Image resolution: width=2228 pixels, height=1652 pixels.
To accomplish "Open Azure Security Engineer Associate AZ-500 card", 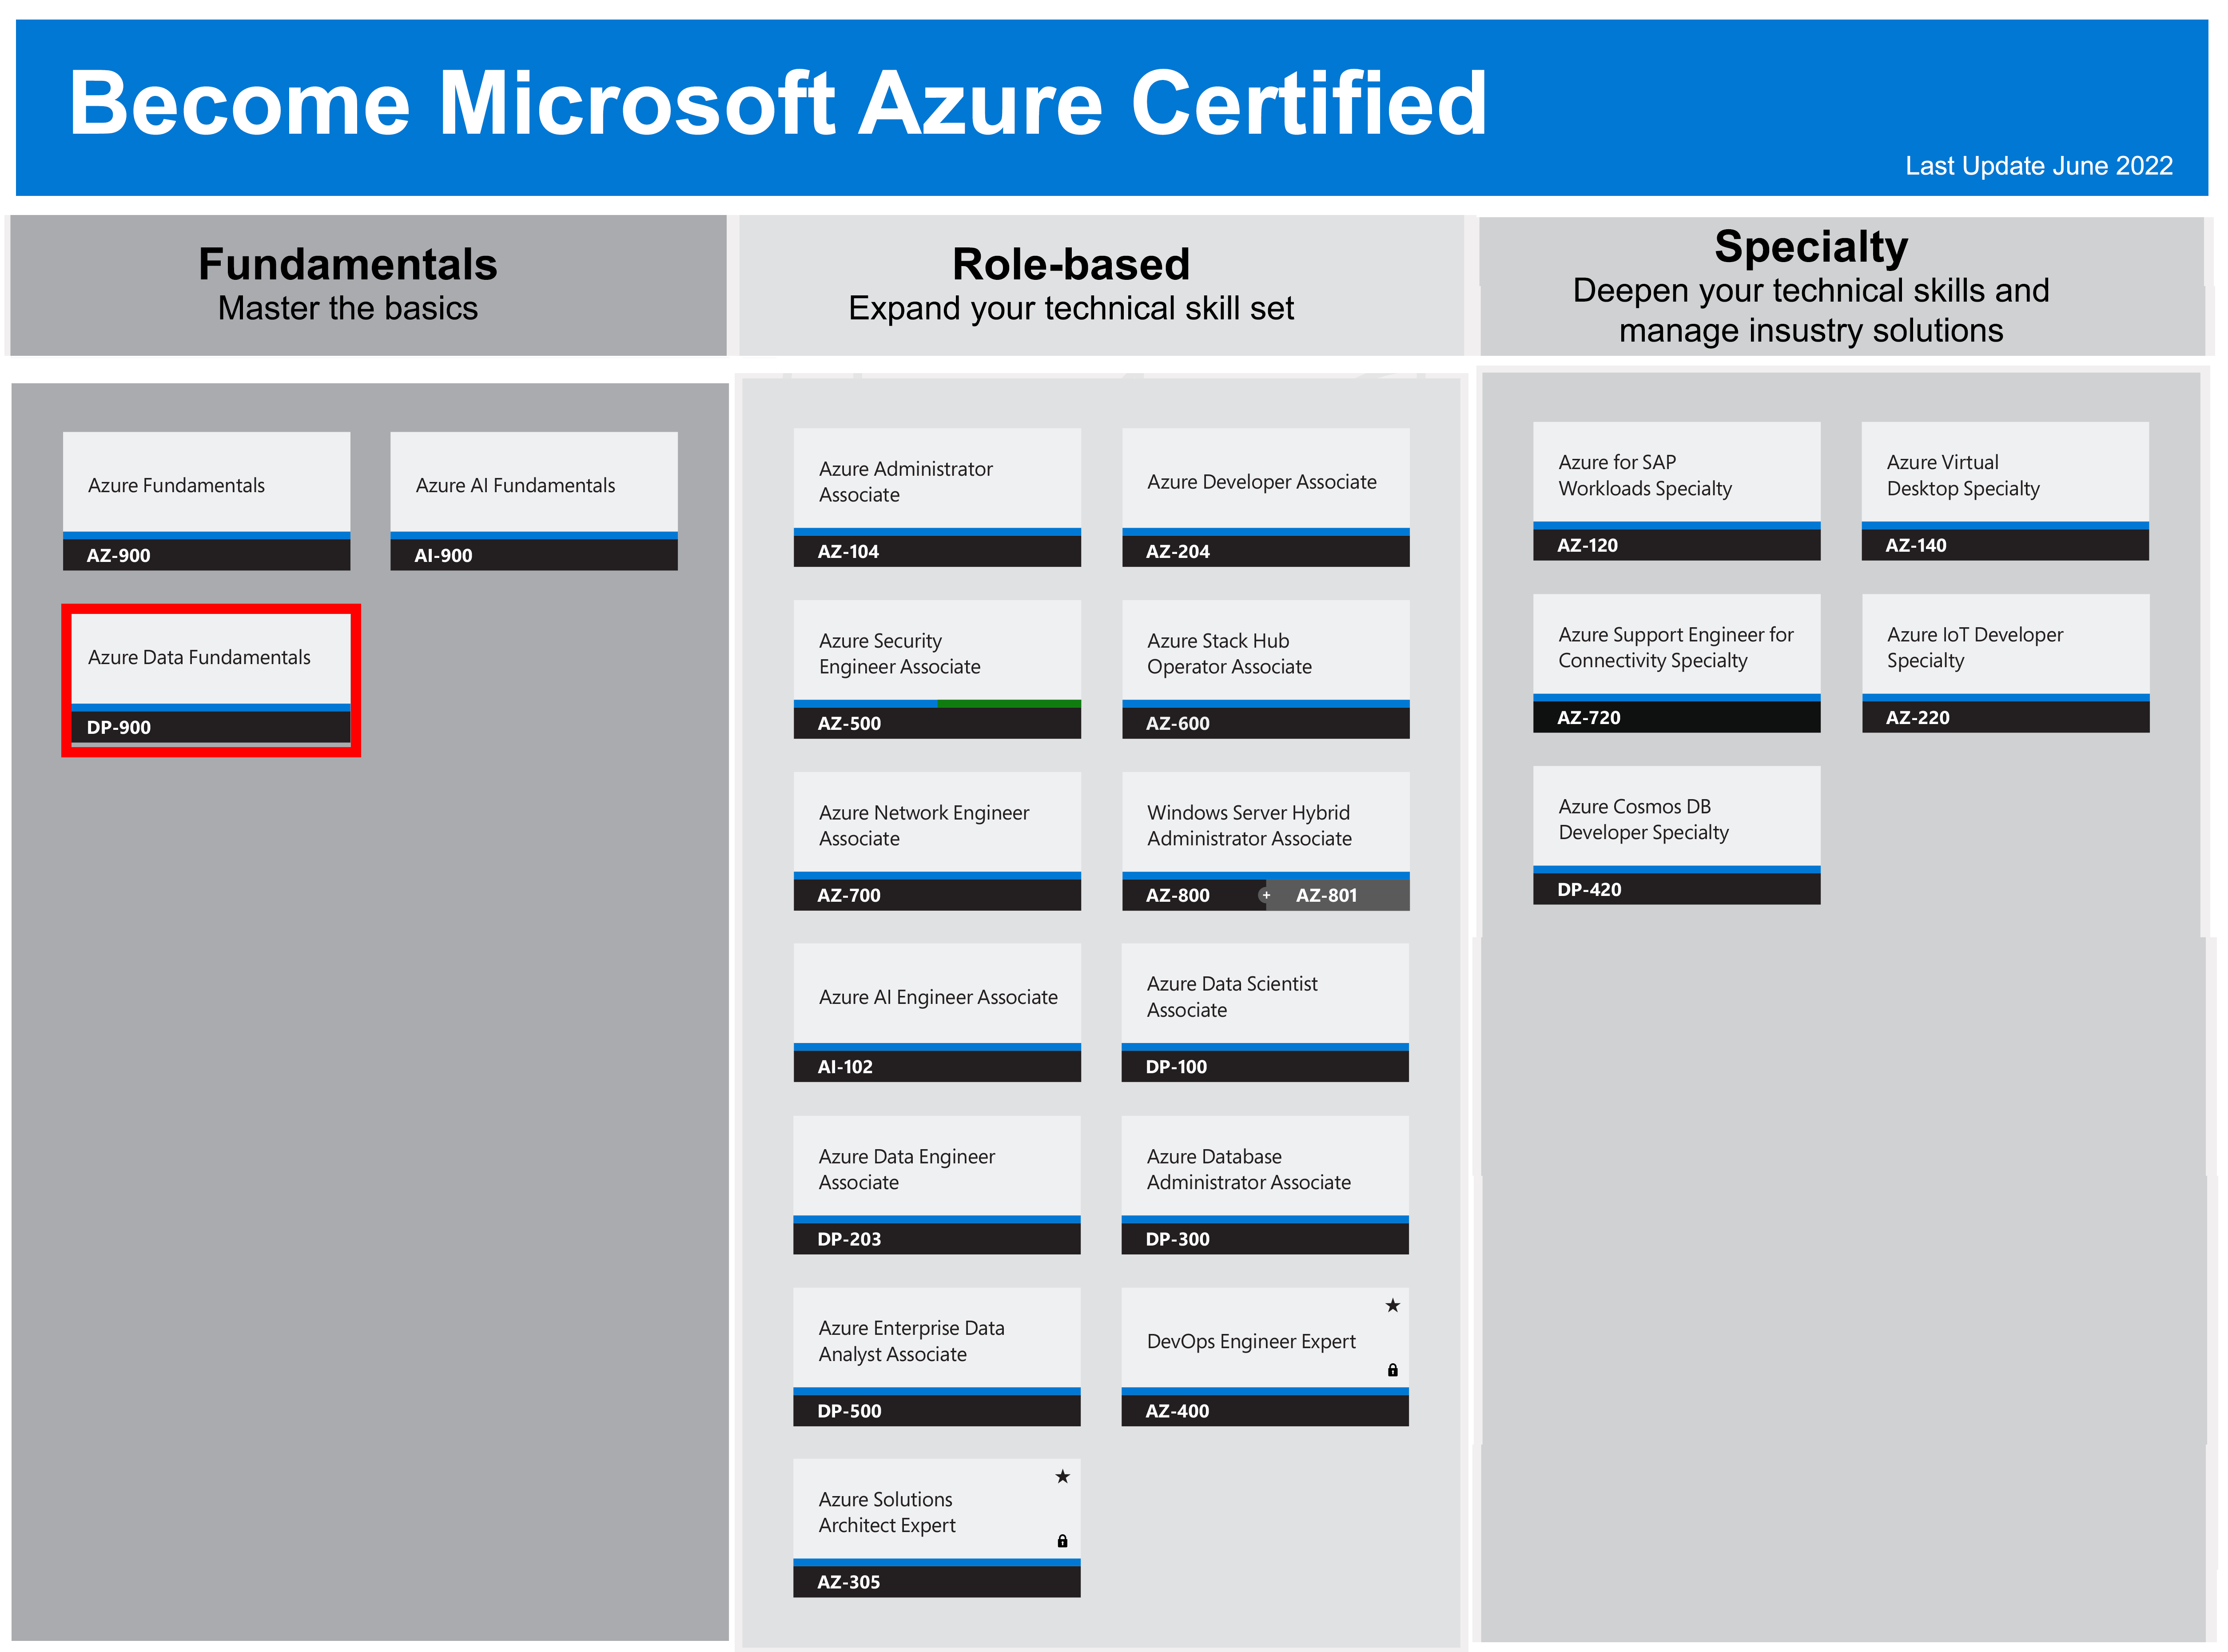I will [x=937, y=669].
